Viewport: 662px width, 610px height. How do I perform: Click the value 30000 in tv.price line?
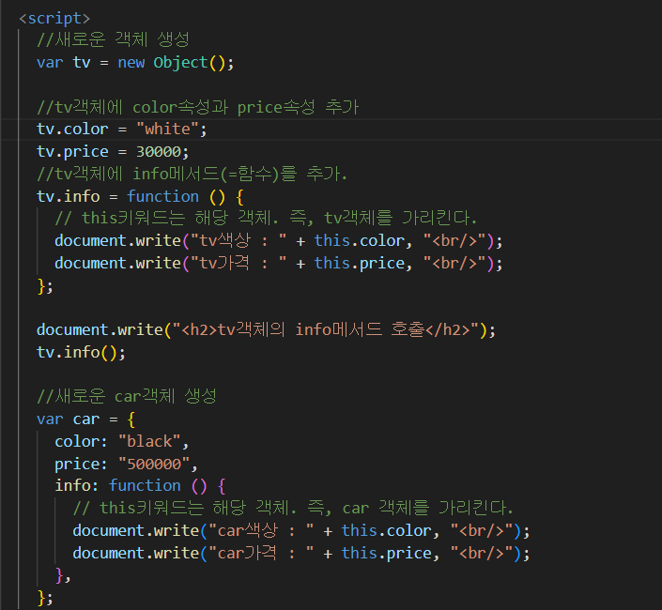(159, 152)
